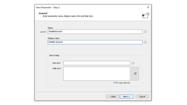Viewport: 187px width, 105px height.
Task: Click the 'param-' prefix label
Action: (44, 32)
